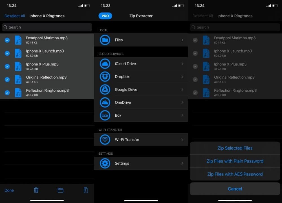
Task: Tap the Google Drive icon
Action: pos(105,89)
